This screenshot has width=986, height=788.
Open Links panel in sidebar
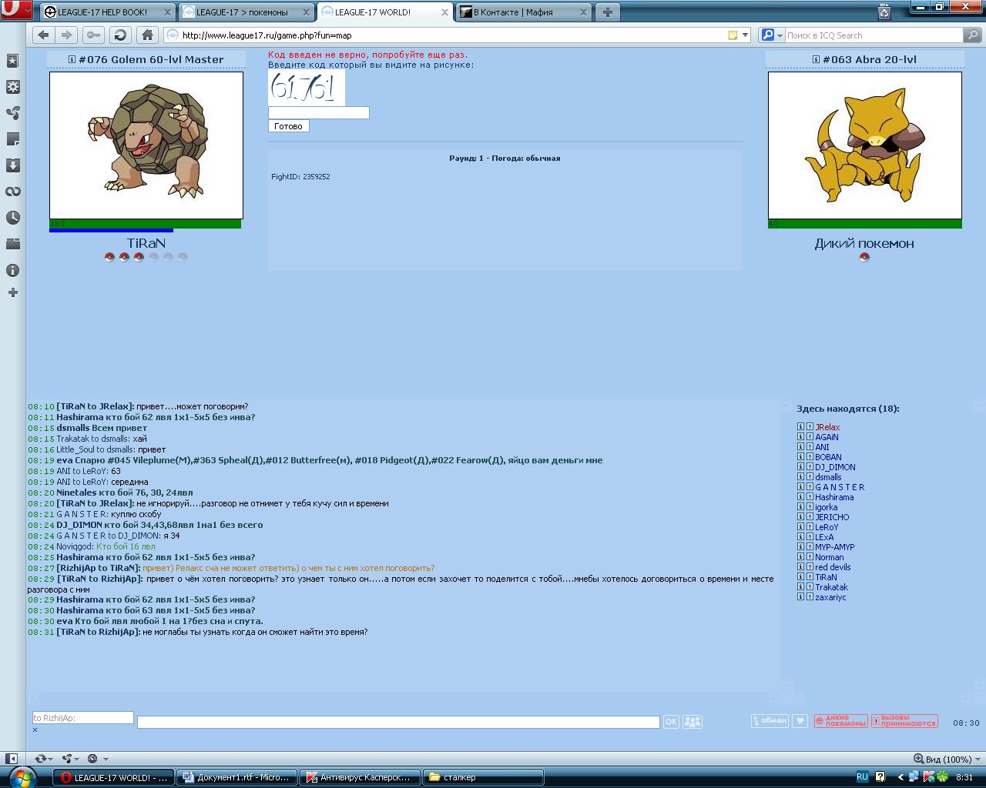pos(12,192)
